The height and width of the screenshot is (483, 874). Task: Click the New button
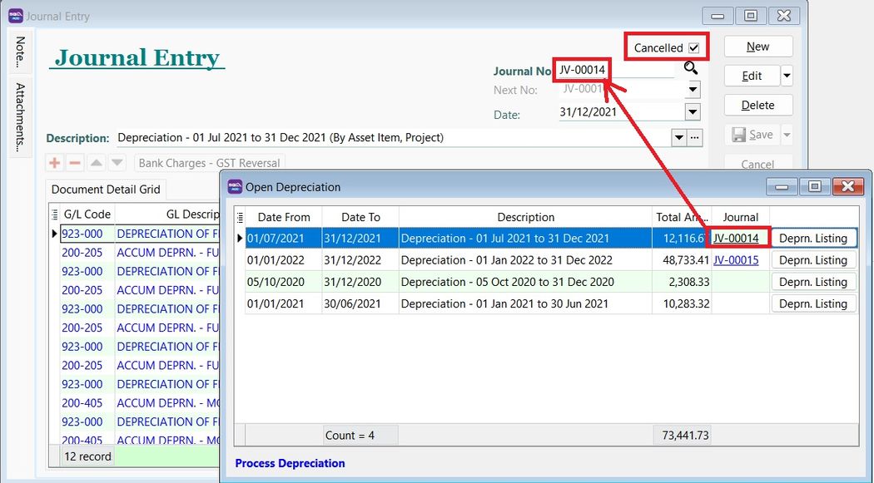pos(757,47)
